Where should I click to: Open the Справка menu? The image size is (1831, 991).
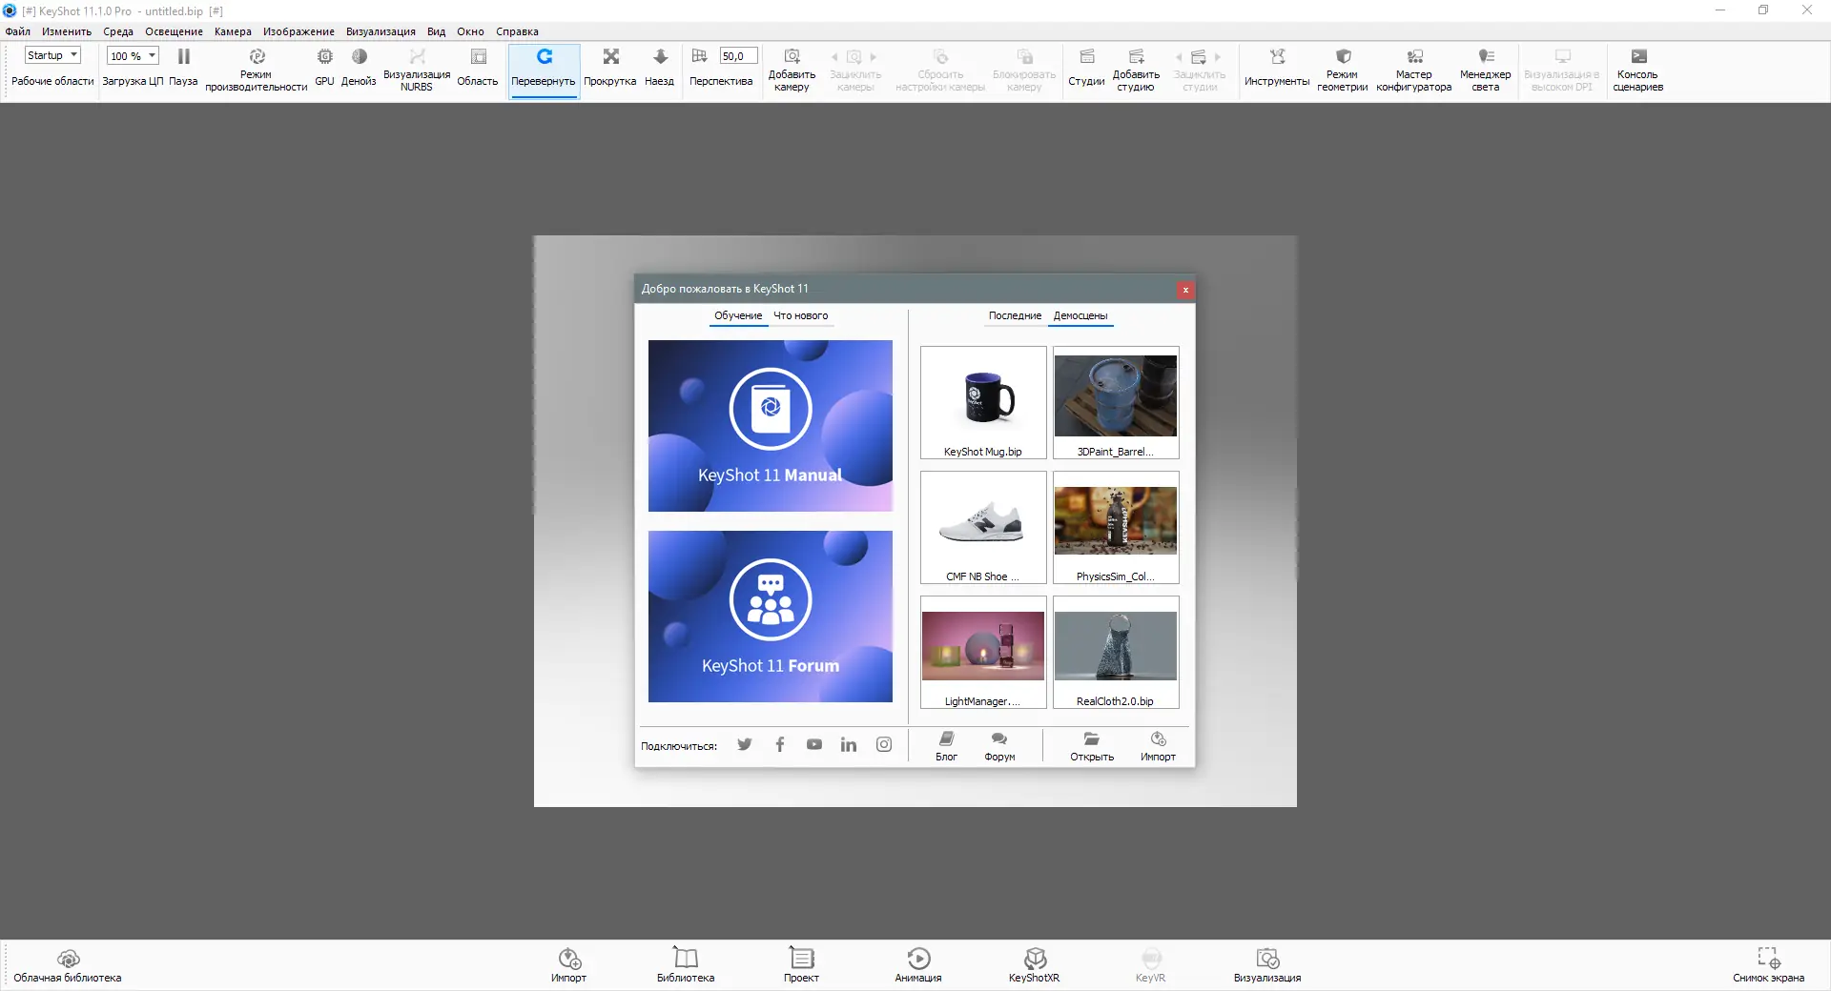click(x=517, y=31)
